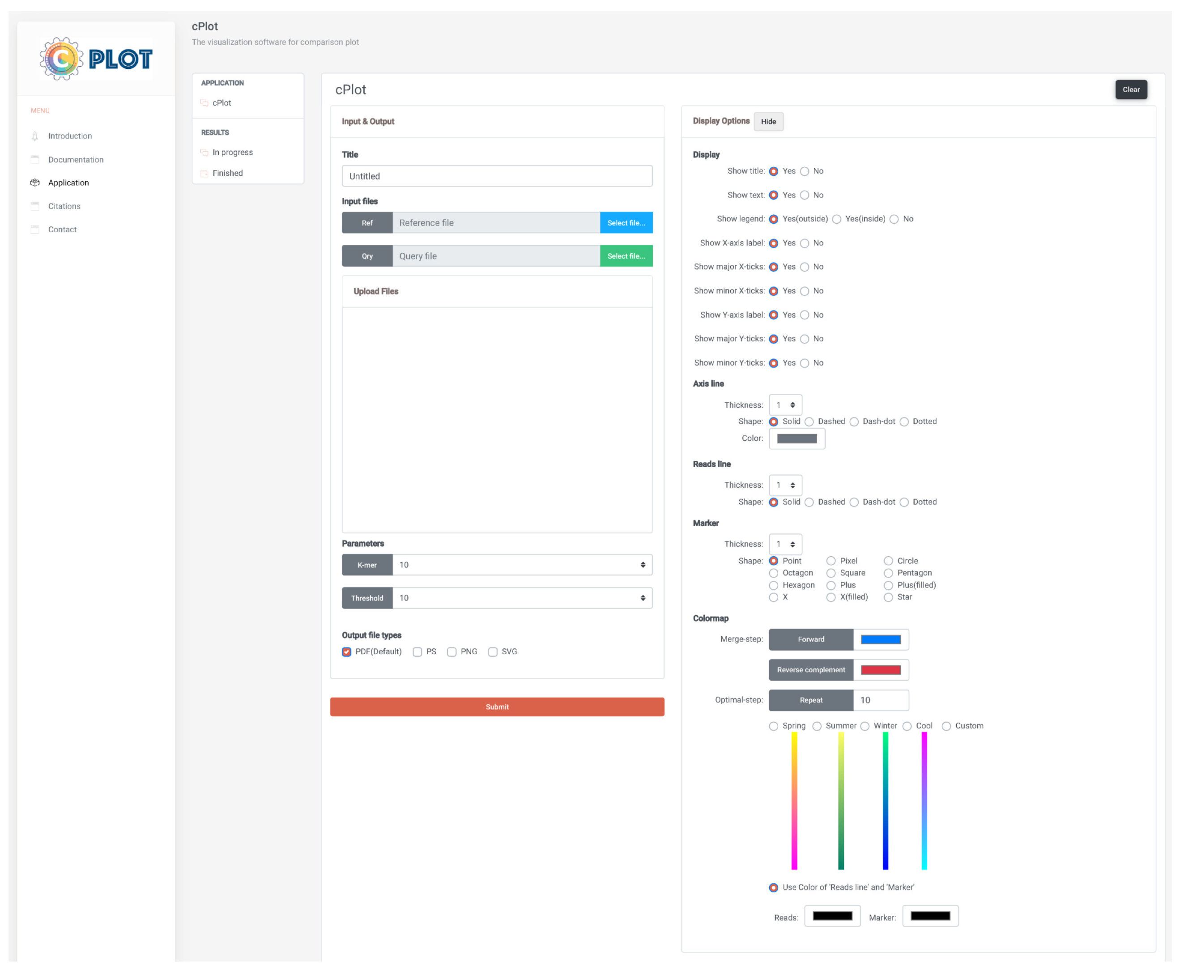Screen dimensions: 1180x975
Task: Click the Documentation sidebar icon
Action: click(35, 159)
